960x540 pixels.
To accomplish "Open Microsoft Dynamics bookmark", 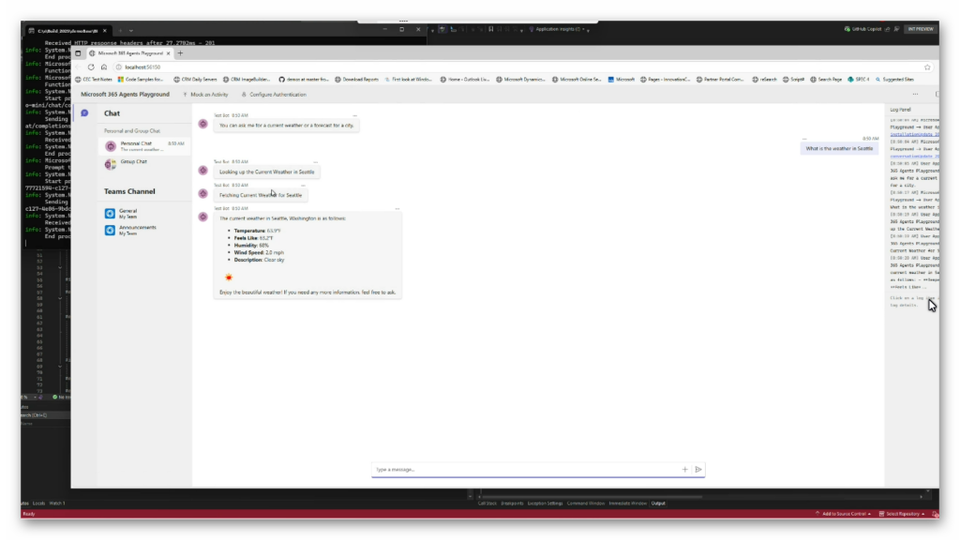I will [x=520, y=80].
